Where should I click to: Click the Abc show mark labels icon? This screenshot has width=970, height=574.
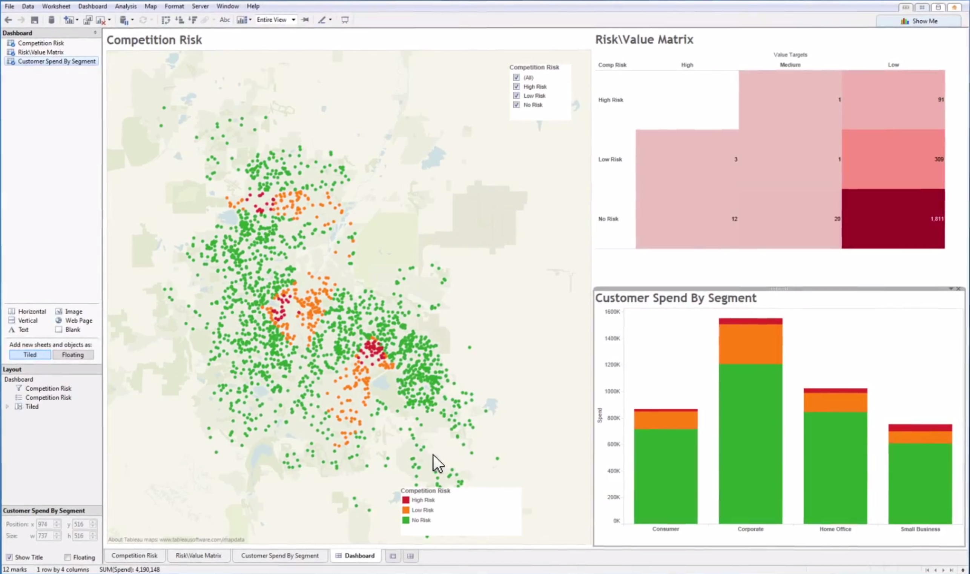[224, 20]
